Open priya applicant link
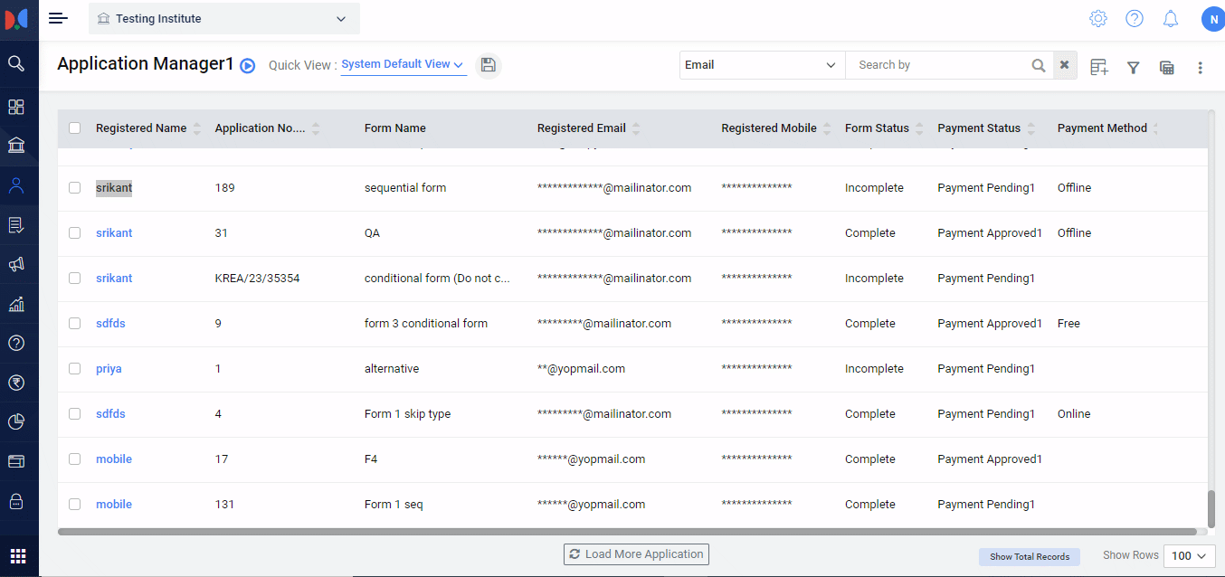1225x577 pixels. tap(109, 369)
